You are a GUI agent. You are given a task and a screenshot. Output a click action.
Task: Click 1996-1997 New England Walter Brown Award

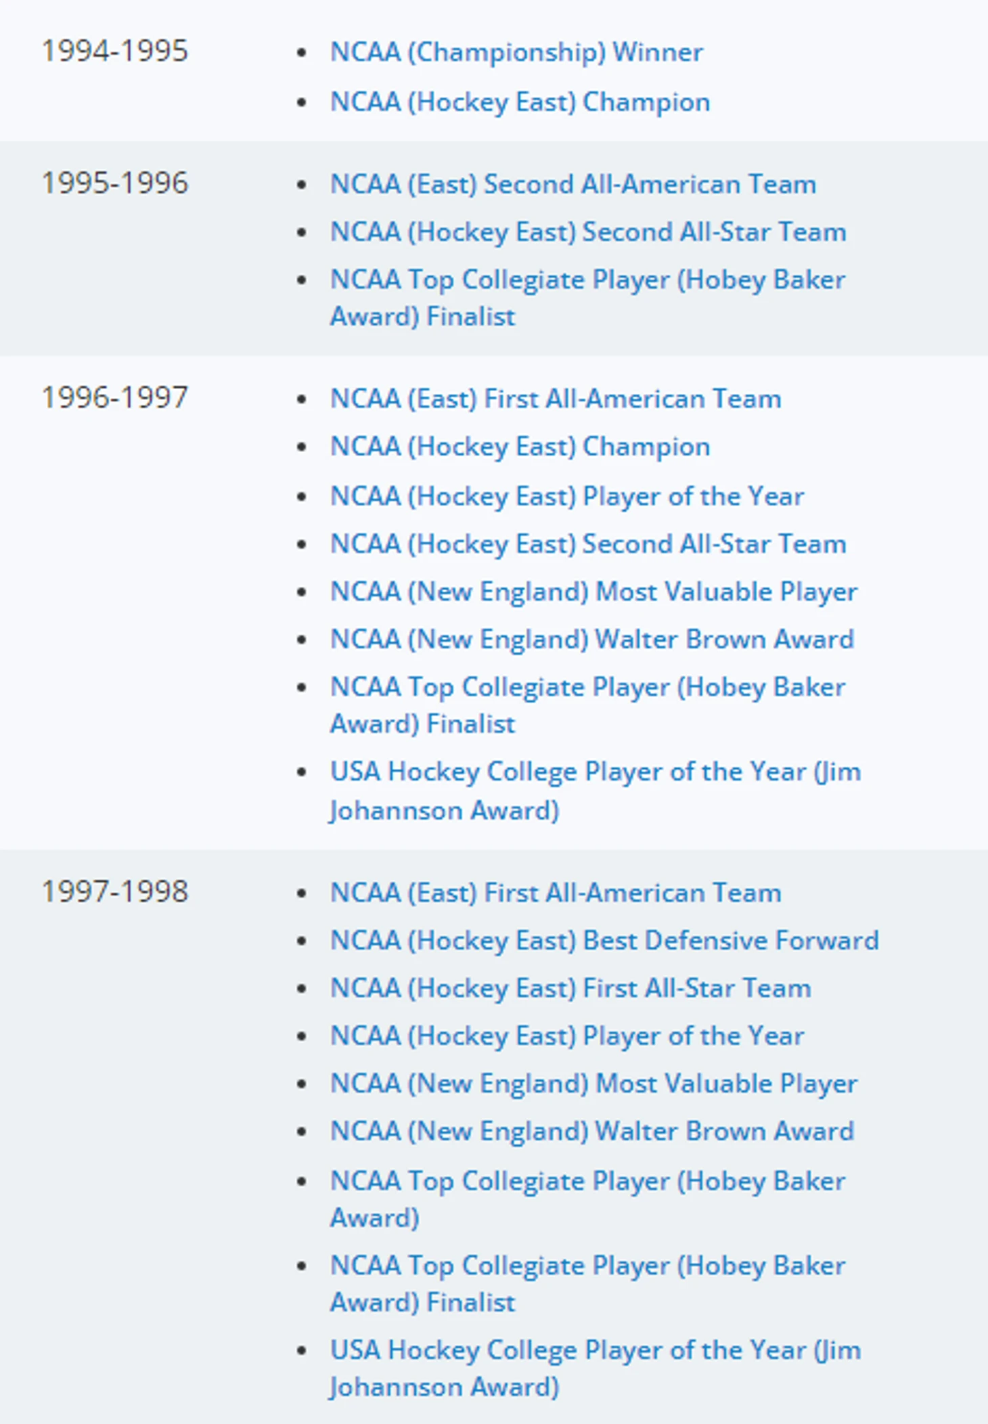tap(591, 640)
